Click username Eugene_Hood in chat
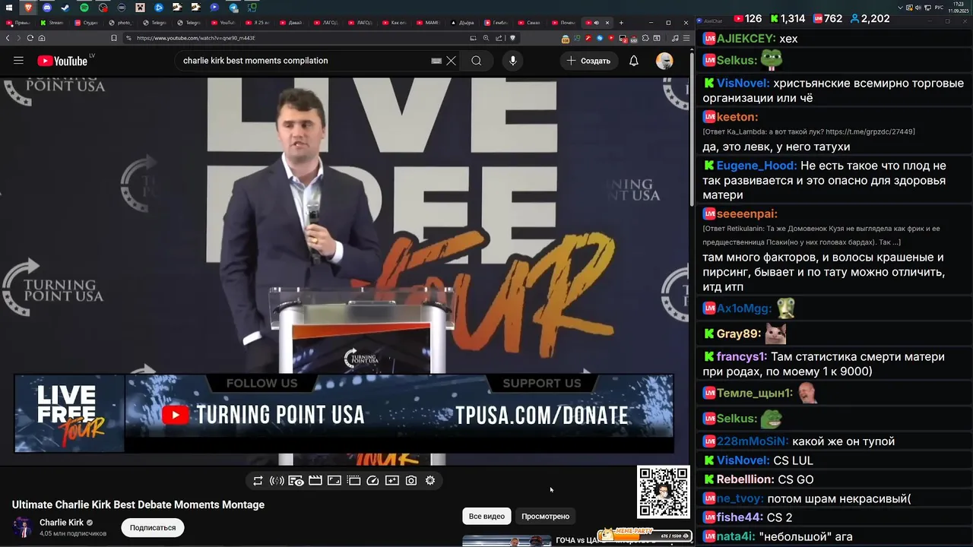Screen dimensions: 973x547 pyautogui.click(x=756, y=166)
